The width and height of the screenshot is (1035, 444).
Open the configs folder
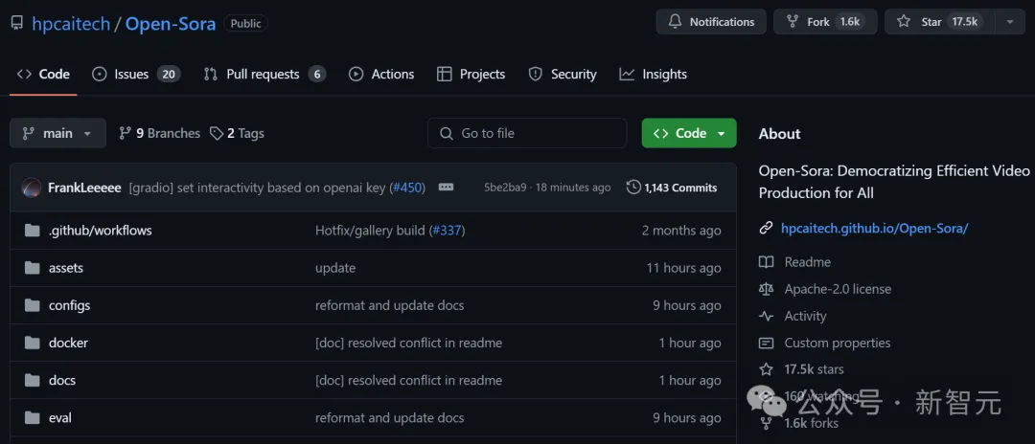pos(69,305)
